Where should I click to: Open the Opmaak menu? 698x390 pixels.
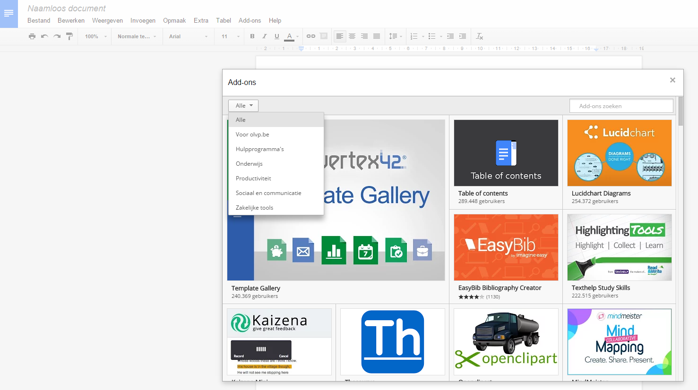(174, 20)
